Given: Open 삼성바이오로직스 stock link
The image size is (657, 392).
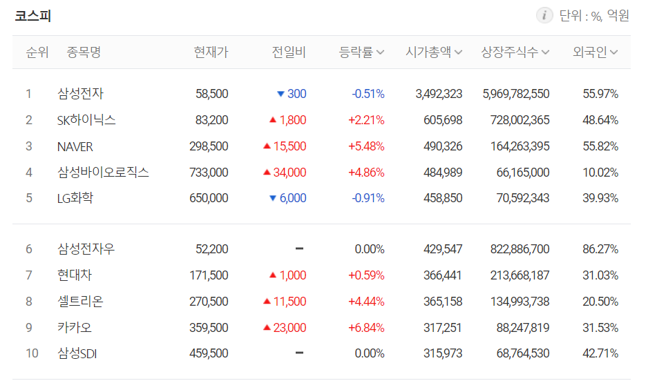Looking at the screenshot, I should coord(103,173).
